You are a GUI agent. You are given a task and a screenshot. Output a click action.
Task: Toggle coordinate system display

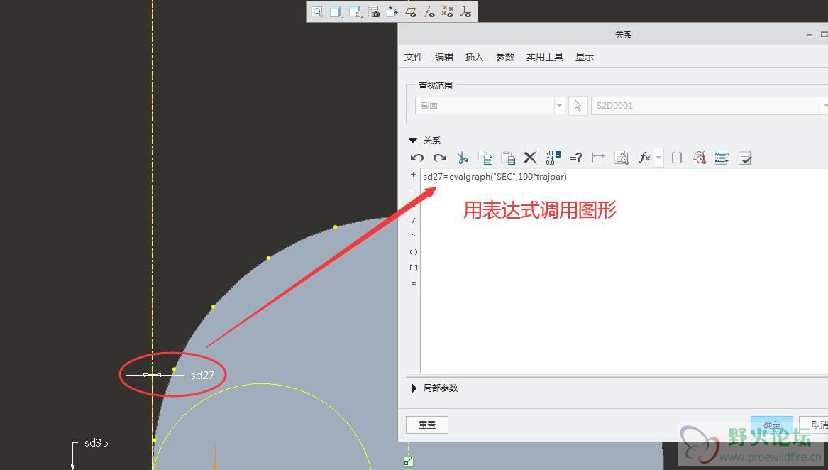[x=465, y=11]
